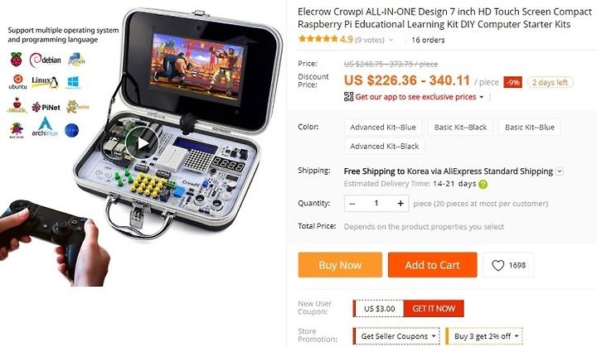Pick the Basic Kit--Blue variant
Viewport: 597px width, 347px height.
coord(530,128)
